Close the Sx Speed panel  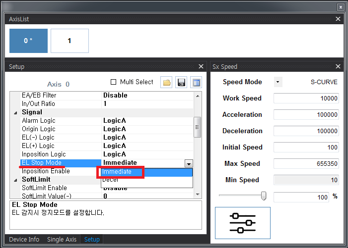[x=338, y=66]
